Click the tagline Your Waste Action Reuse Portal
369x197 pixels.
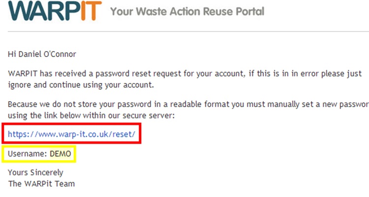point(187,11)
